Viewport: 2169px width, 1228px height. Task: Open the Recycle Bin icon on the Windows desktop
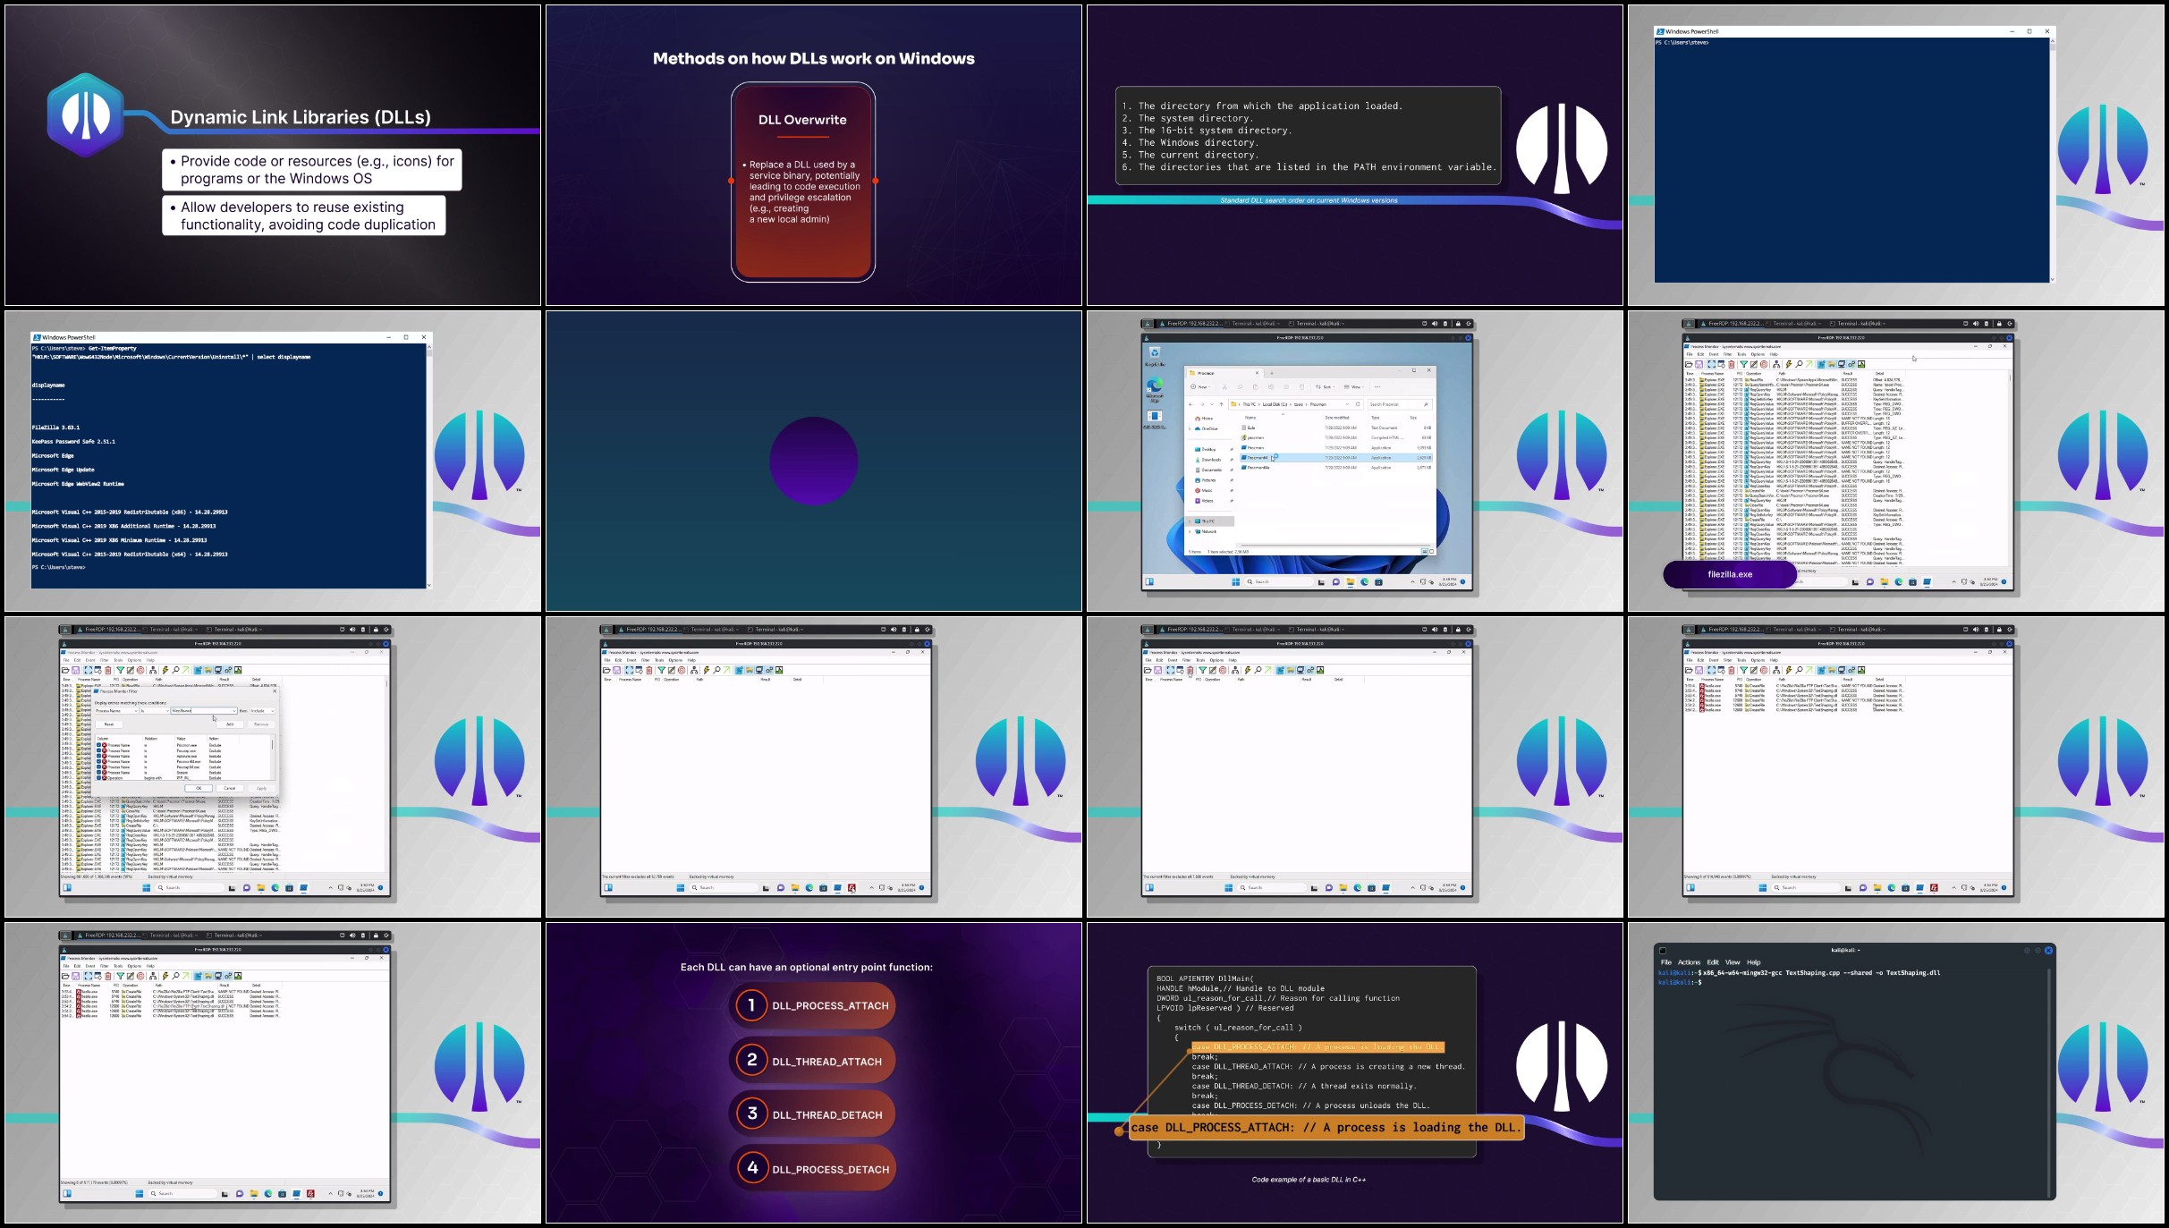1155,356
